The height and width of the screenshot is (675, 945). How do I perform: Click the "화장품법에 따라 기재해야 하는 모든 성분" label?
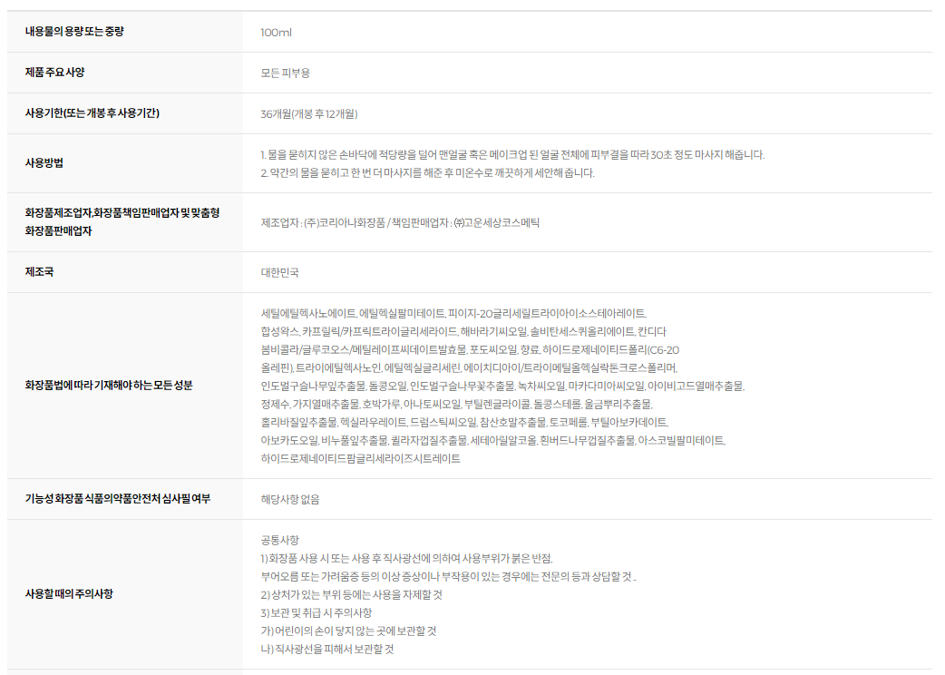109,385
